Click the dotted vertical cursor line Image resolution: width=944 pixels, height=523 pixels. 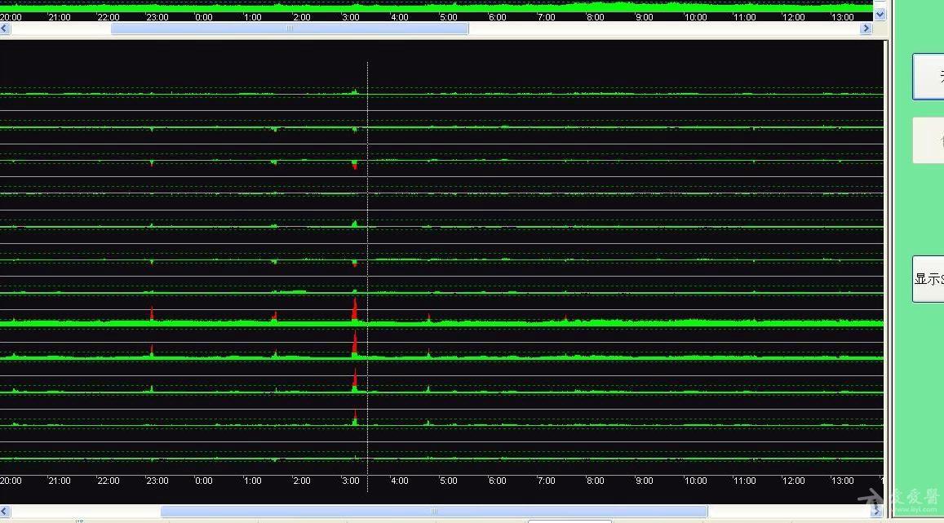pos(368,204)
